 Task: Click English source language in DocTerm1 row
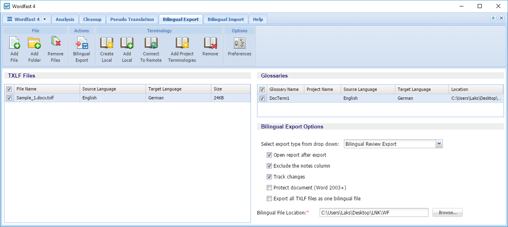(350, 98)
